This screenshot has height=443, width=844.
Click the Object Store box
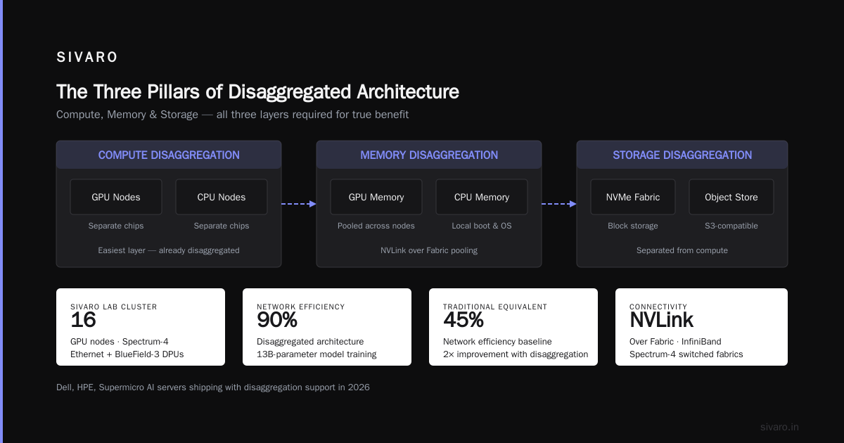tap(731, 197)
